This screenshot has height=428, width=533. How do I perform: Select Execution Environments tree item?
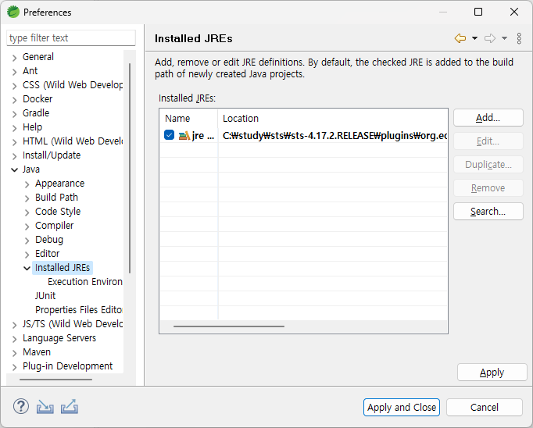pyautogui.click(x=85, y=282)
